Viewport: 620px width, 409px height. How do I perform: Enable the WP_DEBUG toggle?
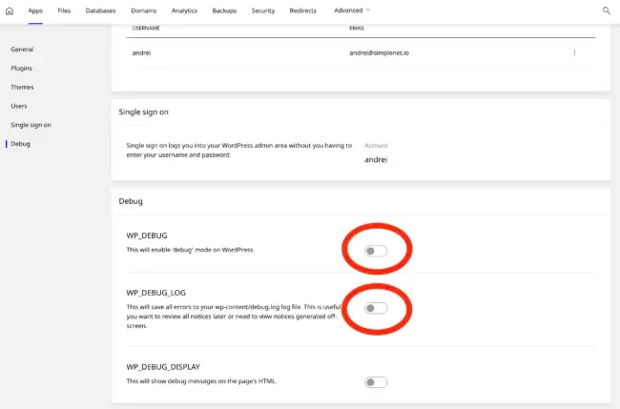(x=376, y=251)
